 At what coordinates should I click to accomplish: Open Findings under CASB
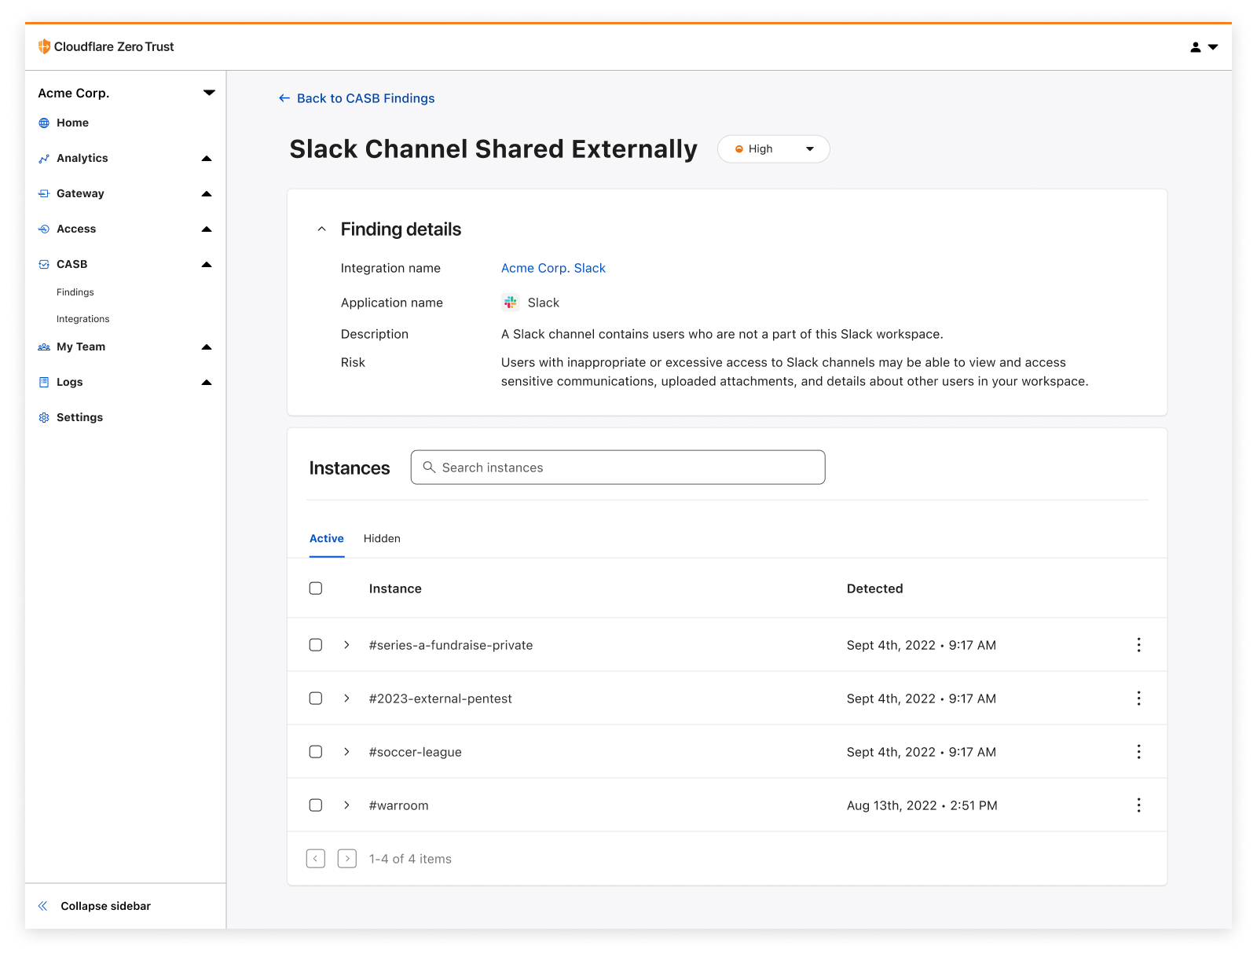(75, 292)
